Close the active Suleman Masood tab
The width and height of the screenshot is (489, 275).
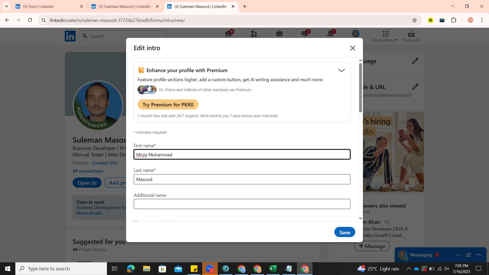tap(233, 6)
